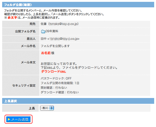Click the セキュリティ設定 row label
Screen dimensions: 156x127
24,85
